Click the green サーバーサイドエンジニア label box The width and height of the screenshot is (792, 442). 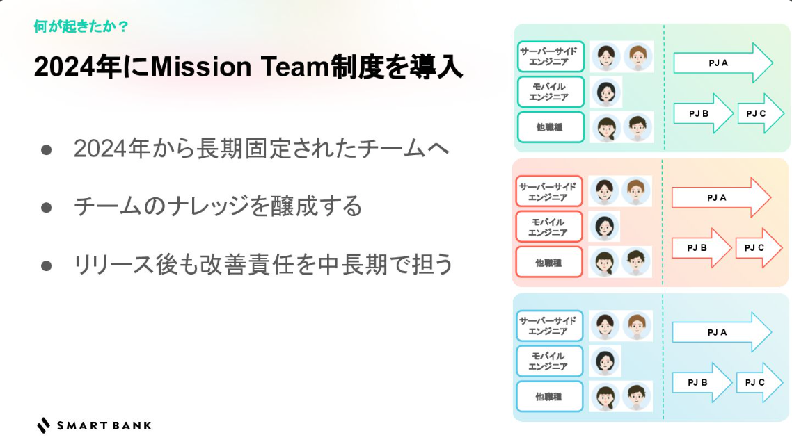pyautogui.click(x=551, y=56)
